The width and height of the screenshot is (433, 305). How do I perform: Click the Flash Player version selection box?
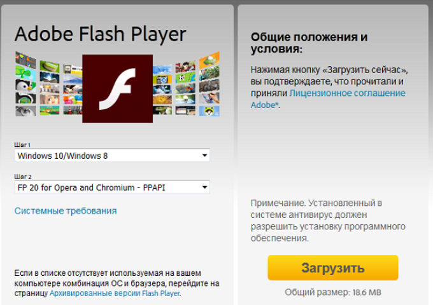112,187
